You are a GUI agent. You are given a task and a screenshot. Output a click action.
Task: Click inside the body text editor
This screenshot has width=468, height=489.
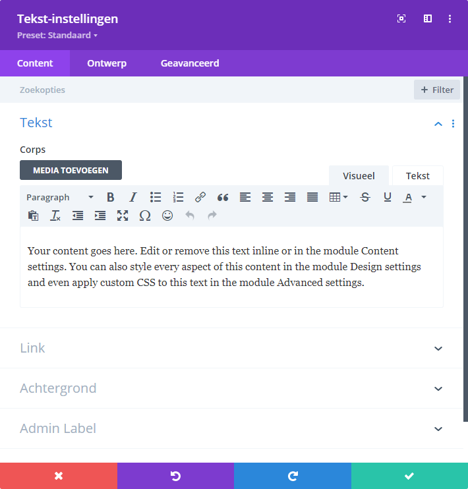(x=231, y=267)
